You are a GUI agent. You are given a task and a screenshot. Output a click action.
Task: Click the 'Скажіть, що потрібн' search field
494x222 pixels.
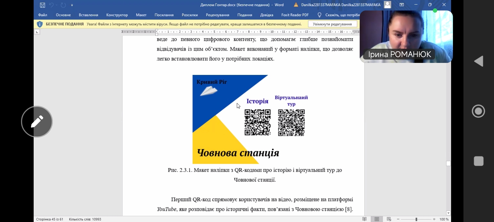[342, 15]
